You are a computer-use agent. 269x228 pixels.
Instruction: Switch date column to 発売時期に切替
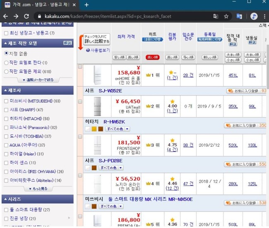210,39
